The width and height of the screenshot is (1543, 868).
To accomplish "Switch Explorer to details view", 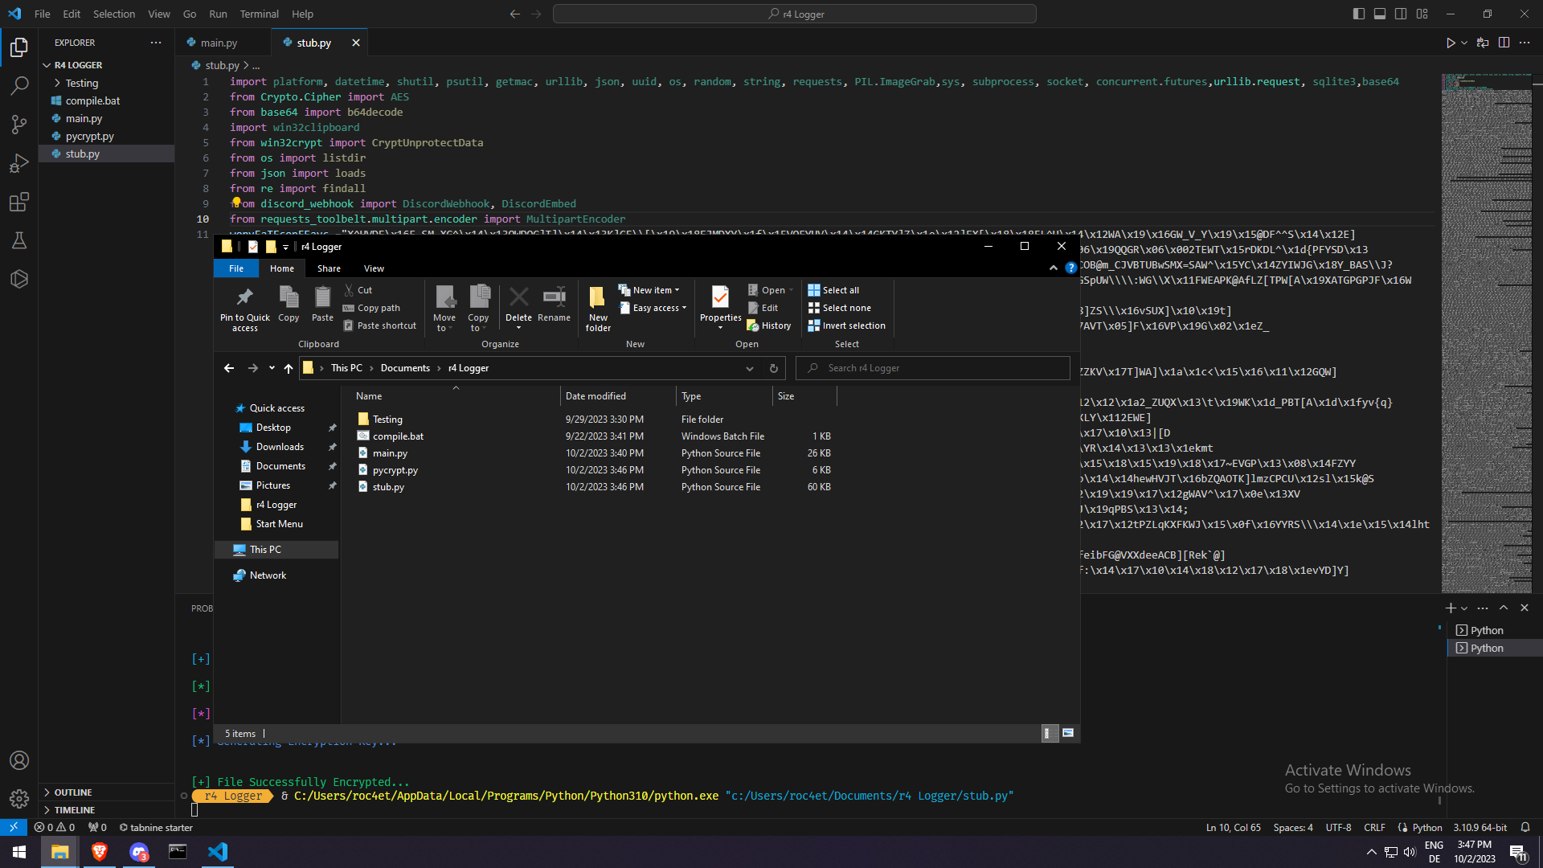I will [x=1049, y=733].
